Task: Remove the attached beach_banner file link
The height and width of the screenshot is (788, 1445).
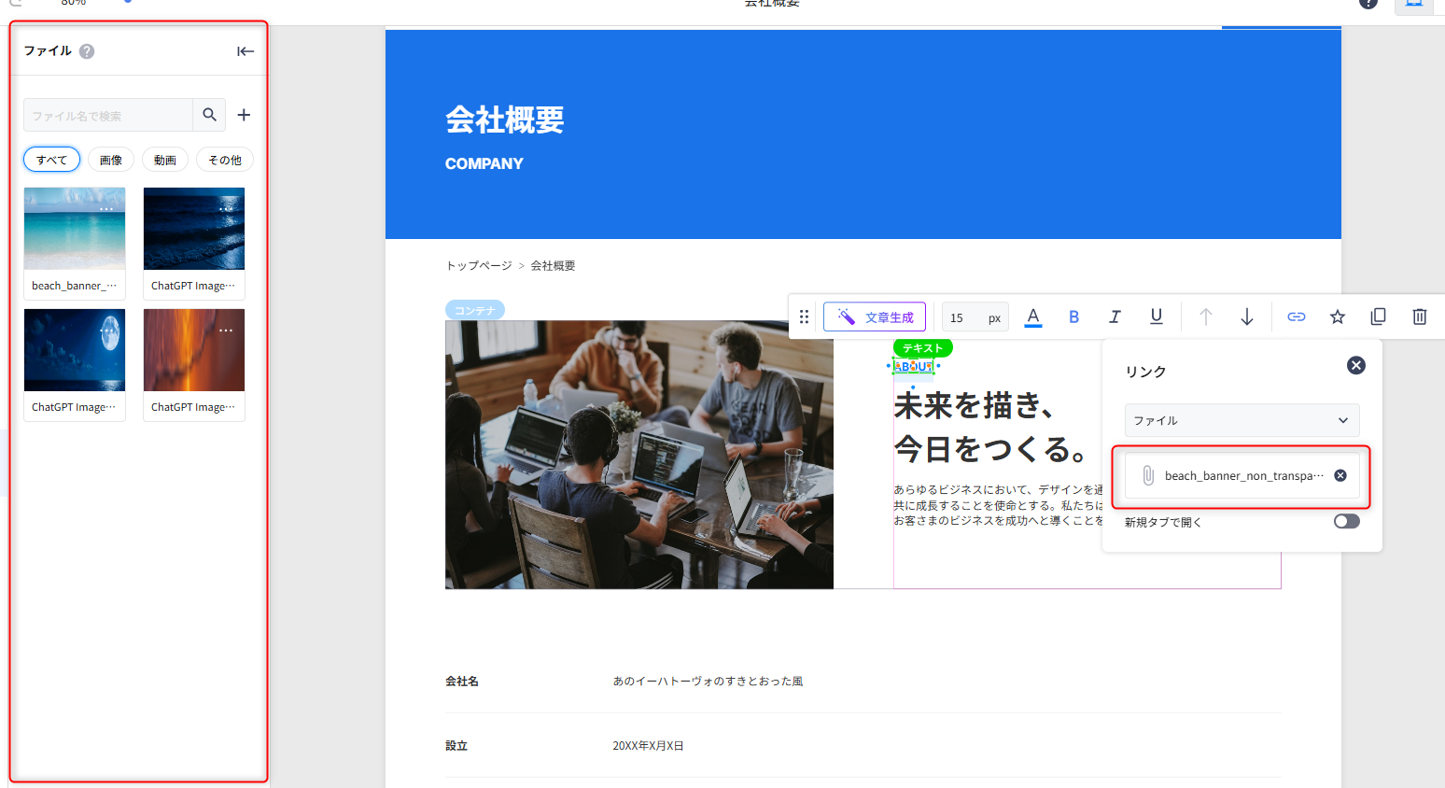Action: coord(1340,475)
